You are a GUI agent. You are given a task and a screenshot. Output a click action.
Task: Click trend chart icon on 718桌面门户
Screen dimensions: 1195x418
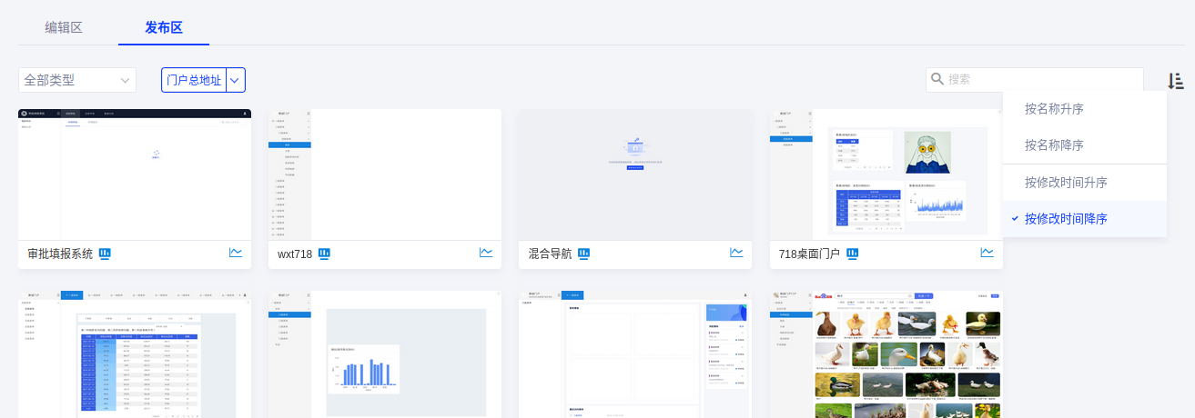pos(987,253)
